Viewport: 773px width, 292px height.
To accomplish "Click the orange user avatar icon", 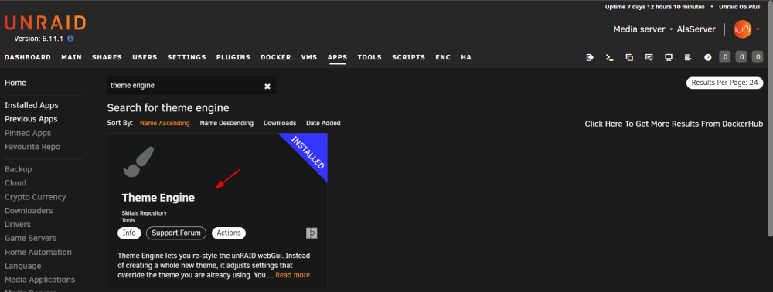I will (742, 29).
